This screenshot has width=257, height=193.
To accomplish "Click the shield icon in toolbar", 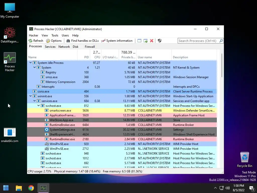I will tap(159, 41).
